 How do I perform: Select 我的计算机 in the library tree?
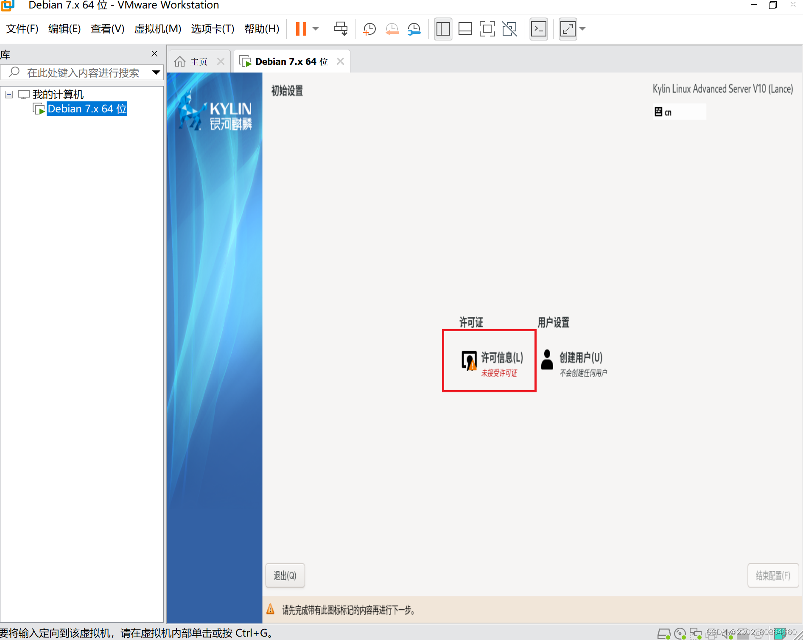58,94
